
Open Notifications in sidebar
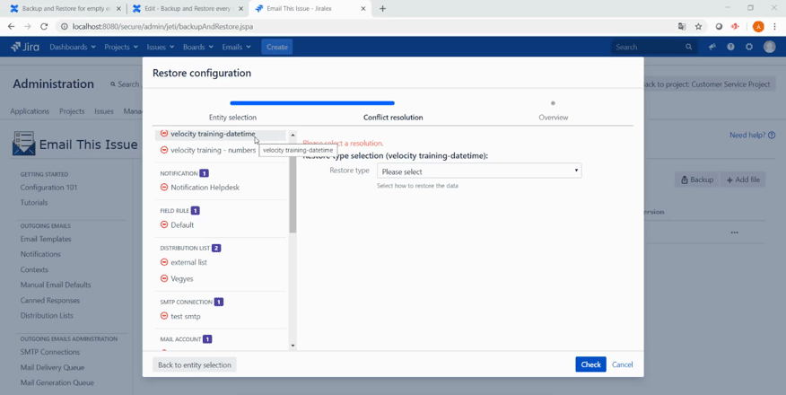(40, 254)
